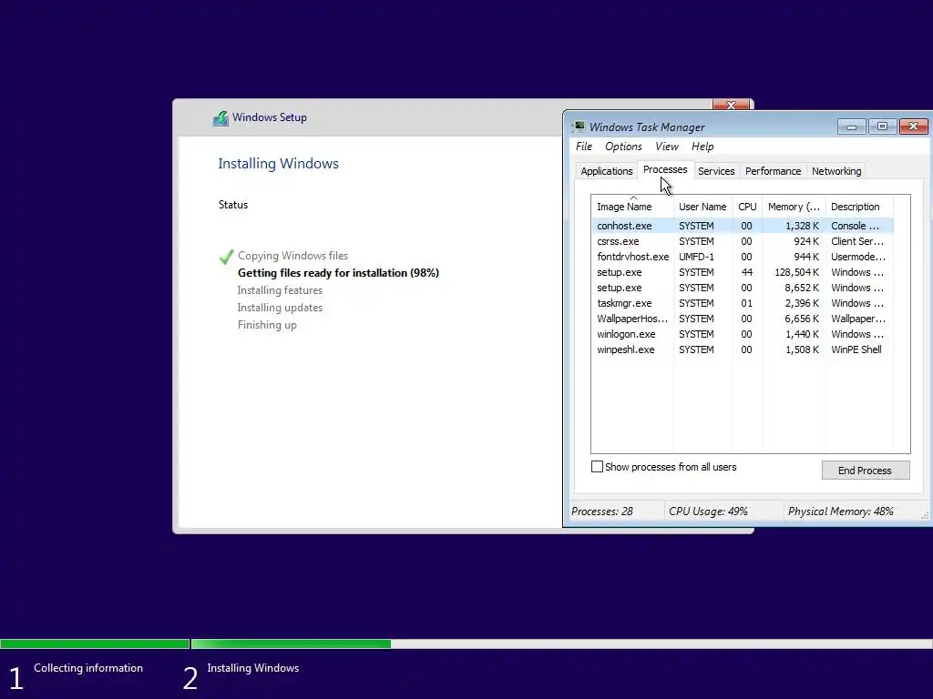Select the csrss.exe process row
933x699 pixels.
[x=743, y=241]
